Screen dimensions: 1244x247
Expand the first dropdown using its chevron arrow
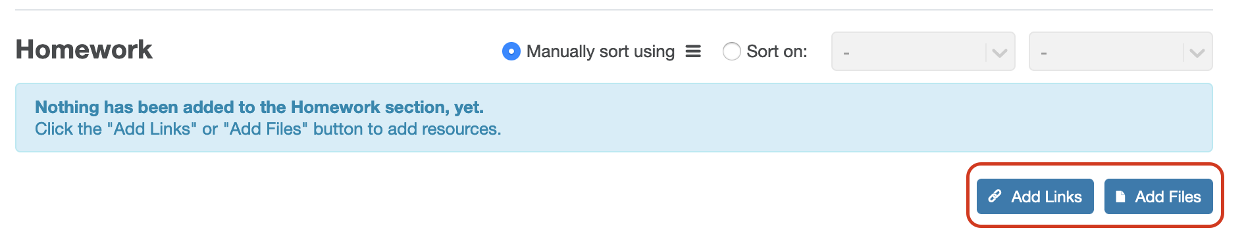(1000, 53)
